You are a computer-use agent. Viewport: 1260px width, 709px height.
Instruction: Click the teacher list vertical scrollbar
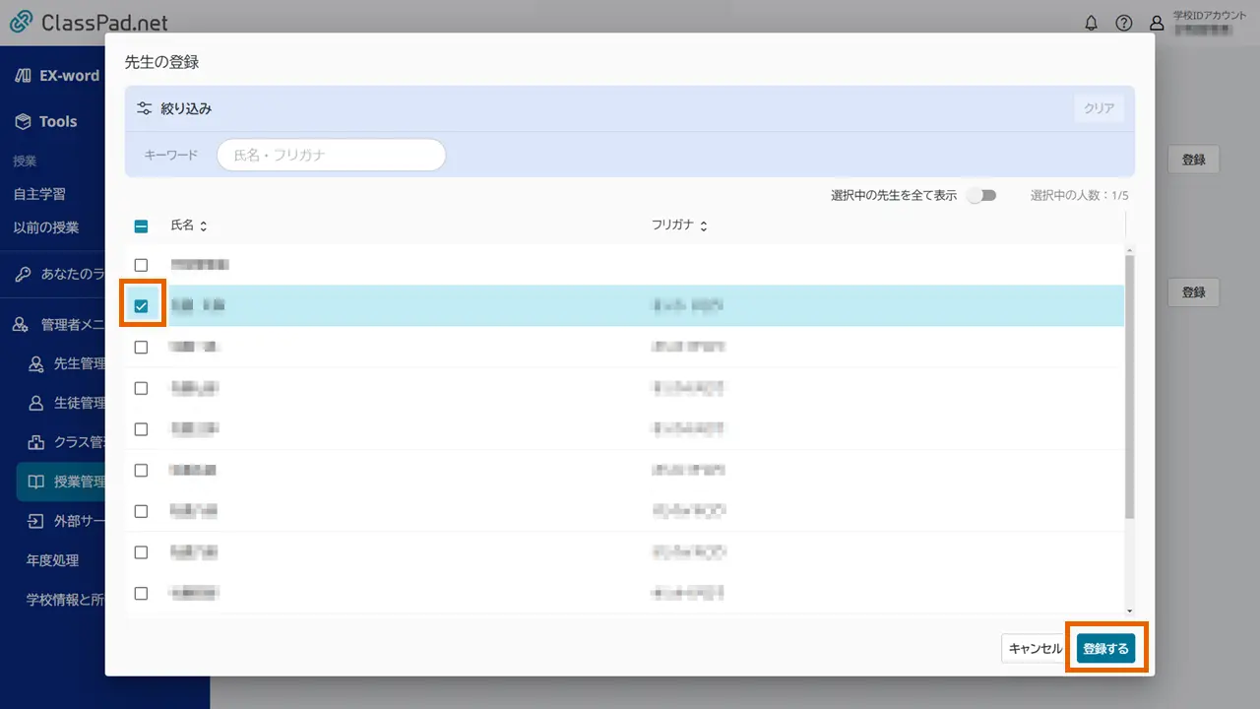click(1129, 384)
